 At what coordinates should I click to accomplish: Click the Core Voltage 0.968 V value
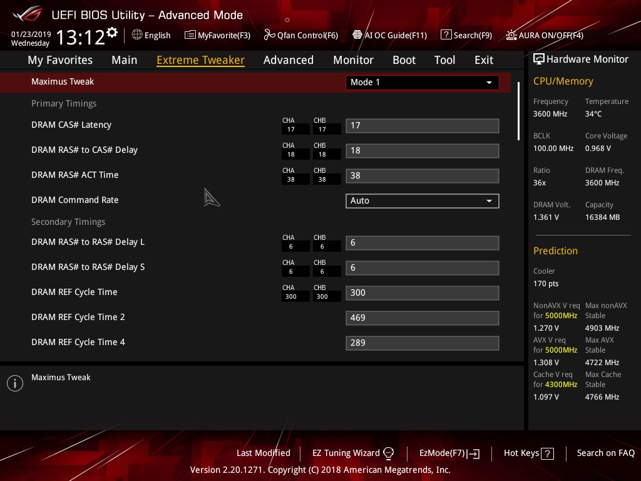(598, 148)
